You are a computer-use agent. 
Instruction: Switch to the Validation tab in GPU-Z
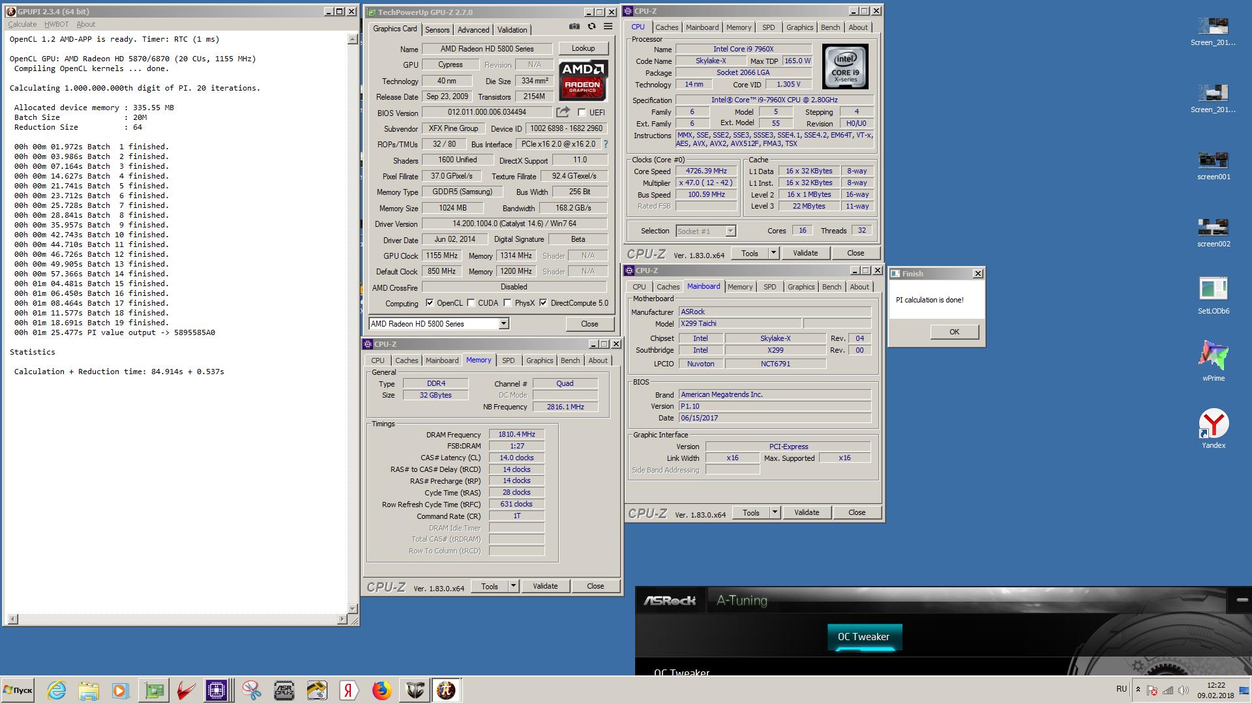coord(513,29)
